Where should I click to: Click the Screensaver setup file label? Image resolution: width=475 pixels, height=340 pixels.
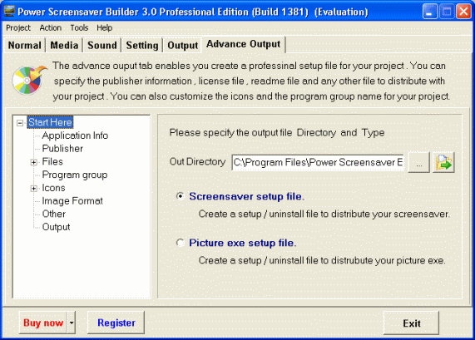tap(246, 196)
